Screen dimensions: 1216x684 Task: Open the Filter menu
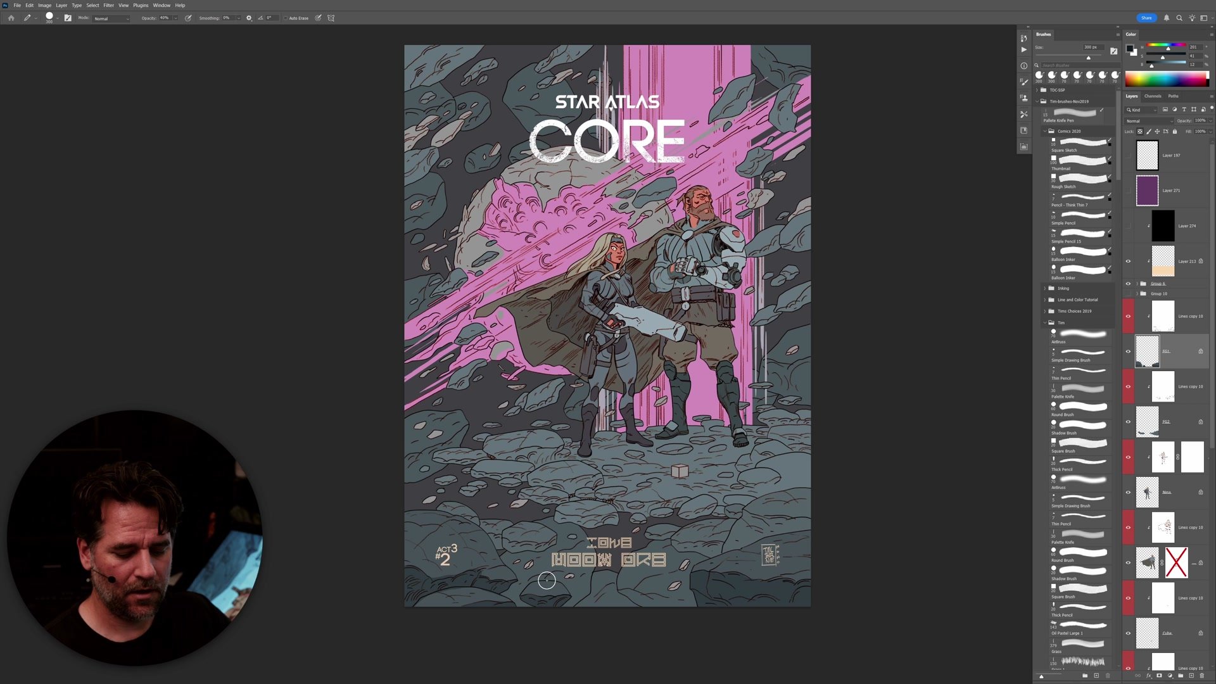click(x=108, y=5)
